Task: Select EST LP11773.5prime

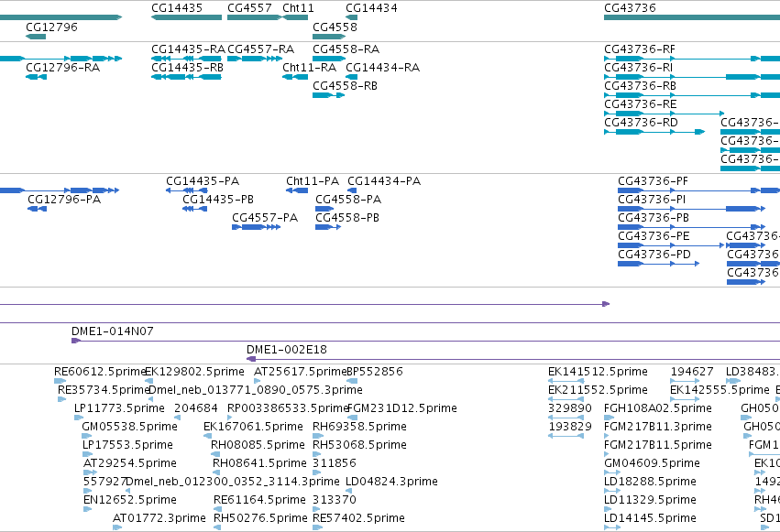Action: click(119, 408)
